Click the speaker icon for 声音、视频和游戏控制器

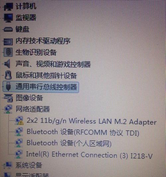(7, 64)
